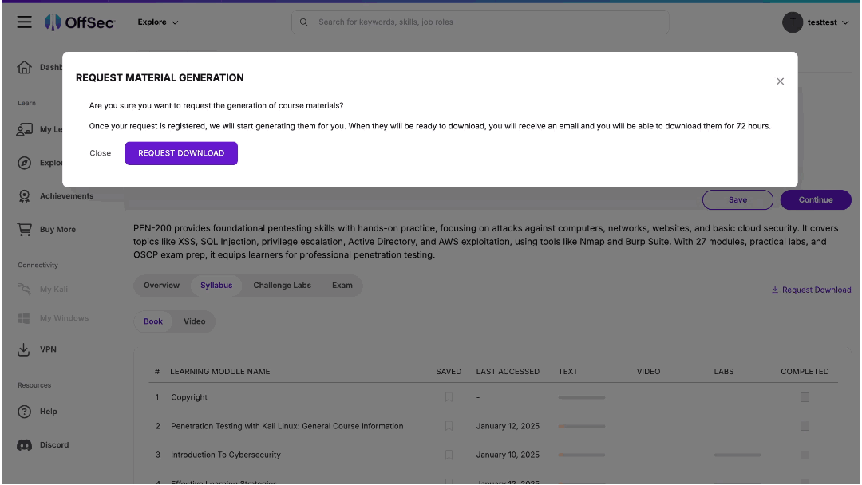Click the search magnifier icon
This screenshot has width=862, height=485.
(303, 22)
